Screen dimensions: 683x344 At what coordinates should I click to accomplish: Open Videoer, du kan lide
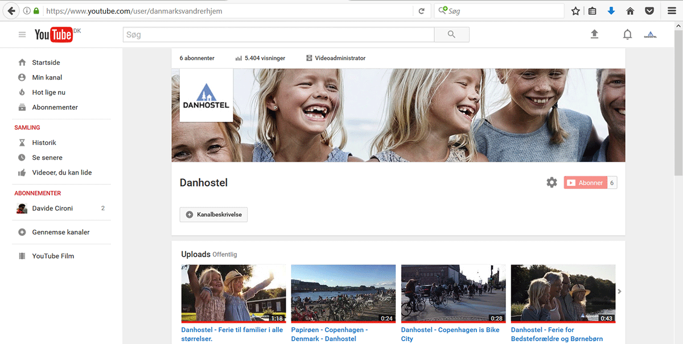coord(62,172)
